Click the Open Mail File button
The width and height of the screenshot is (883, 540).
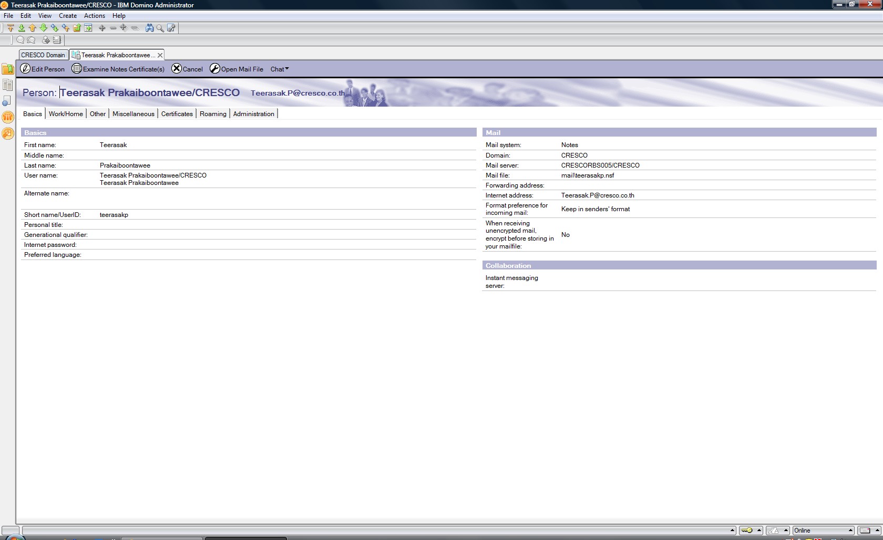(x=237, y=69)
